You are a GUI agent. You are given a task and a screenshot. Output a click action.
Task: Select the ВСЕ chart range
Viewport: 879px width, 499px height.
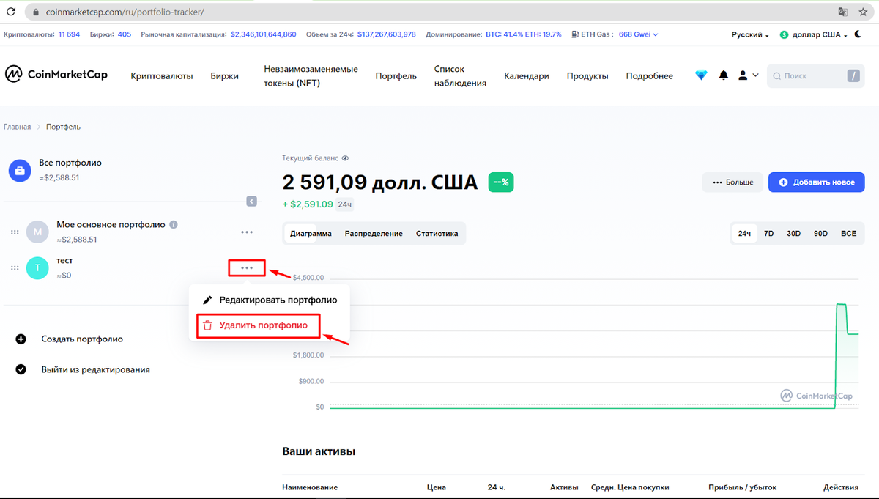[848, 234]
